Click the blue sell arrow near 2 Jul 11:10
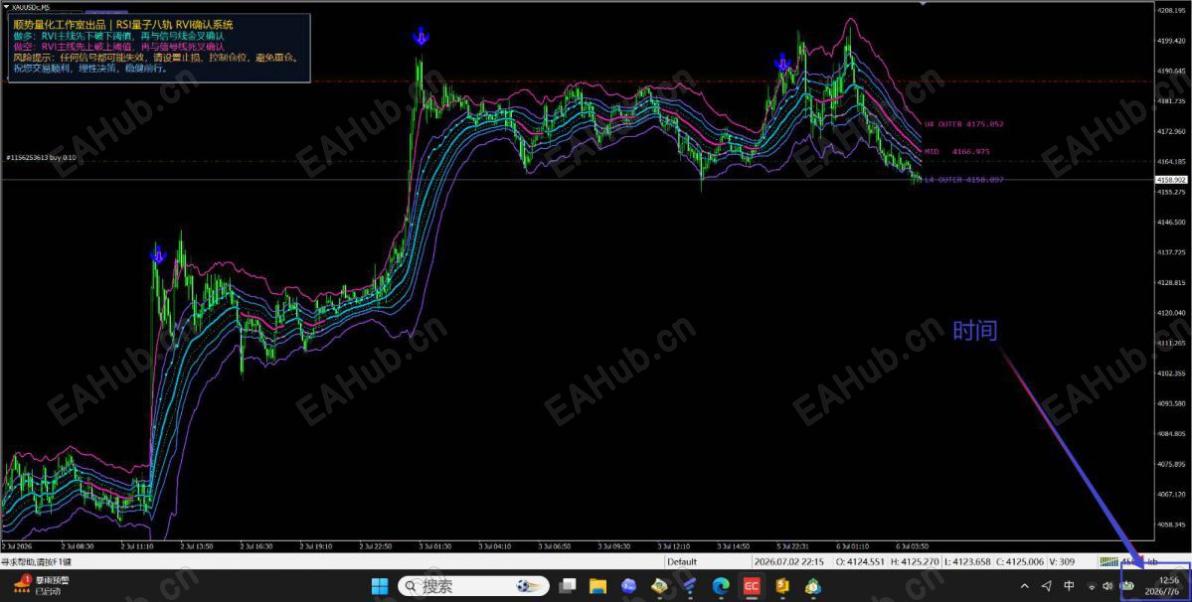This screenshot has width=1192, height=602. [x=157, y=254]
